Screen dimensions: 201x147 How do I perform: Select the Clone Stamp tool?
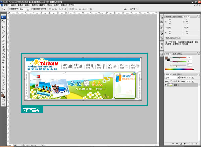click(x=3, y=47)
